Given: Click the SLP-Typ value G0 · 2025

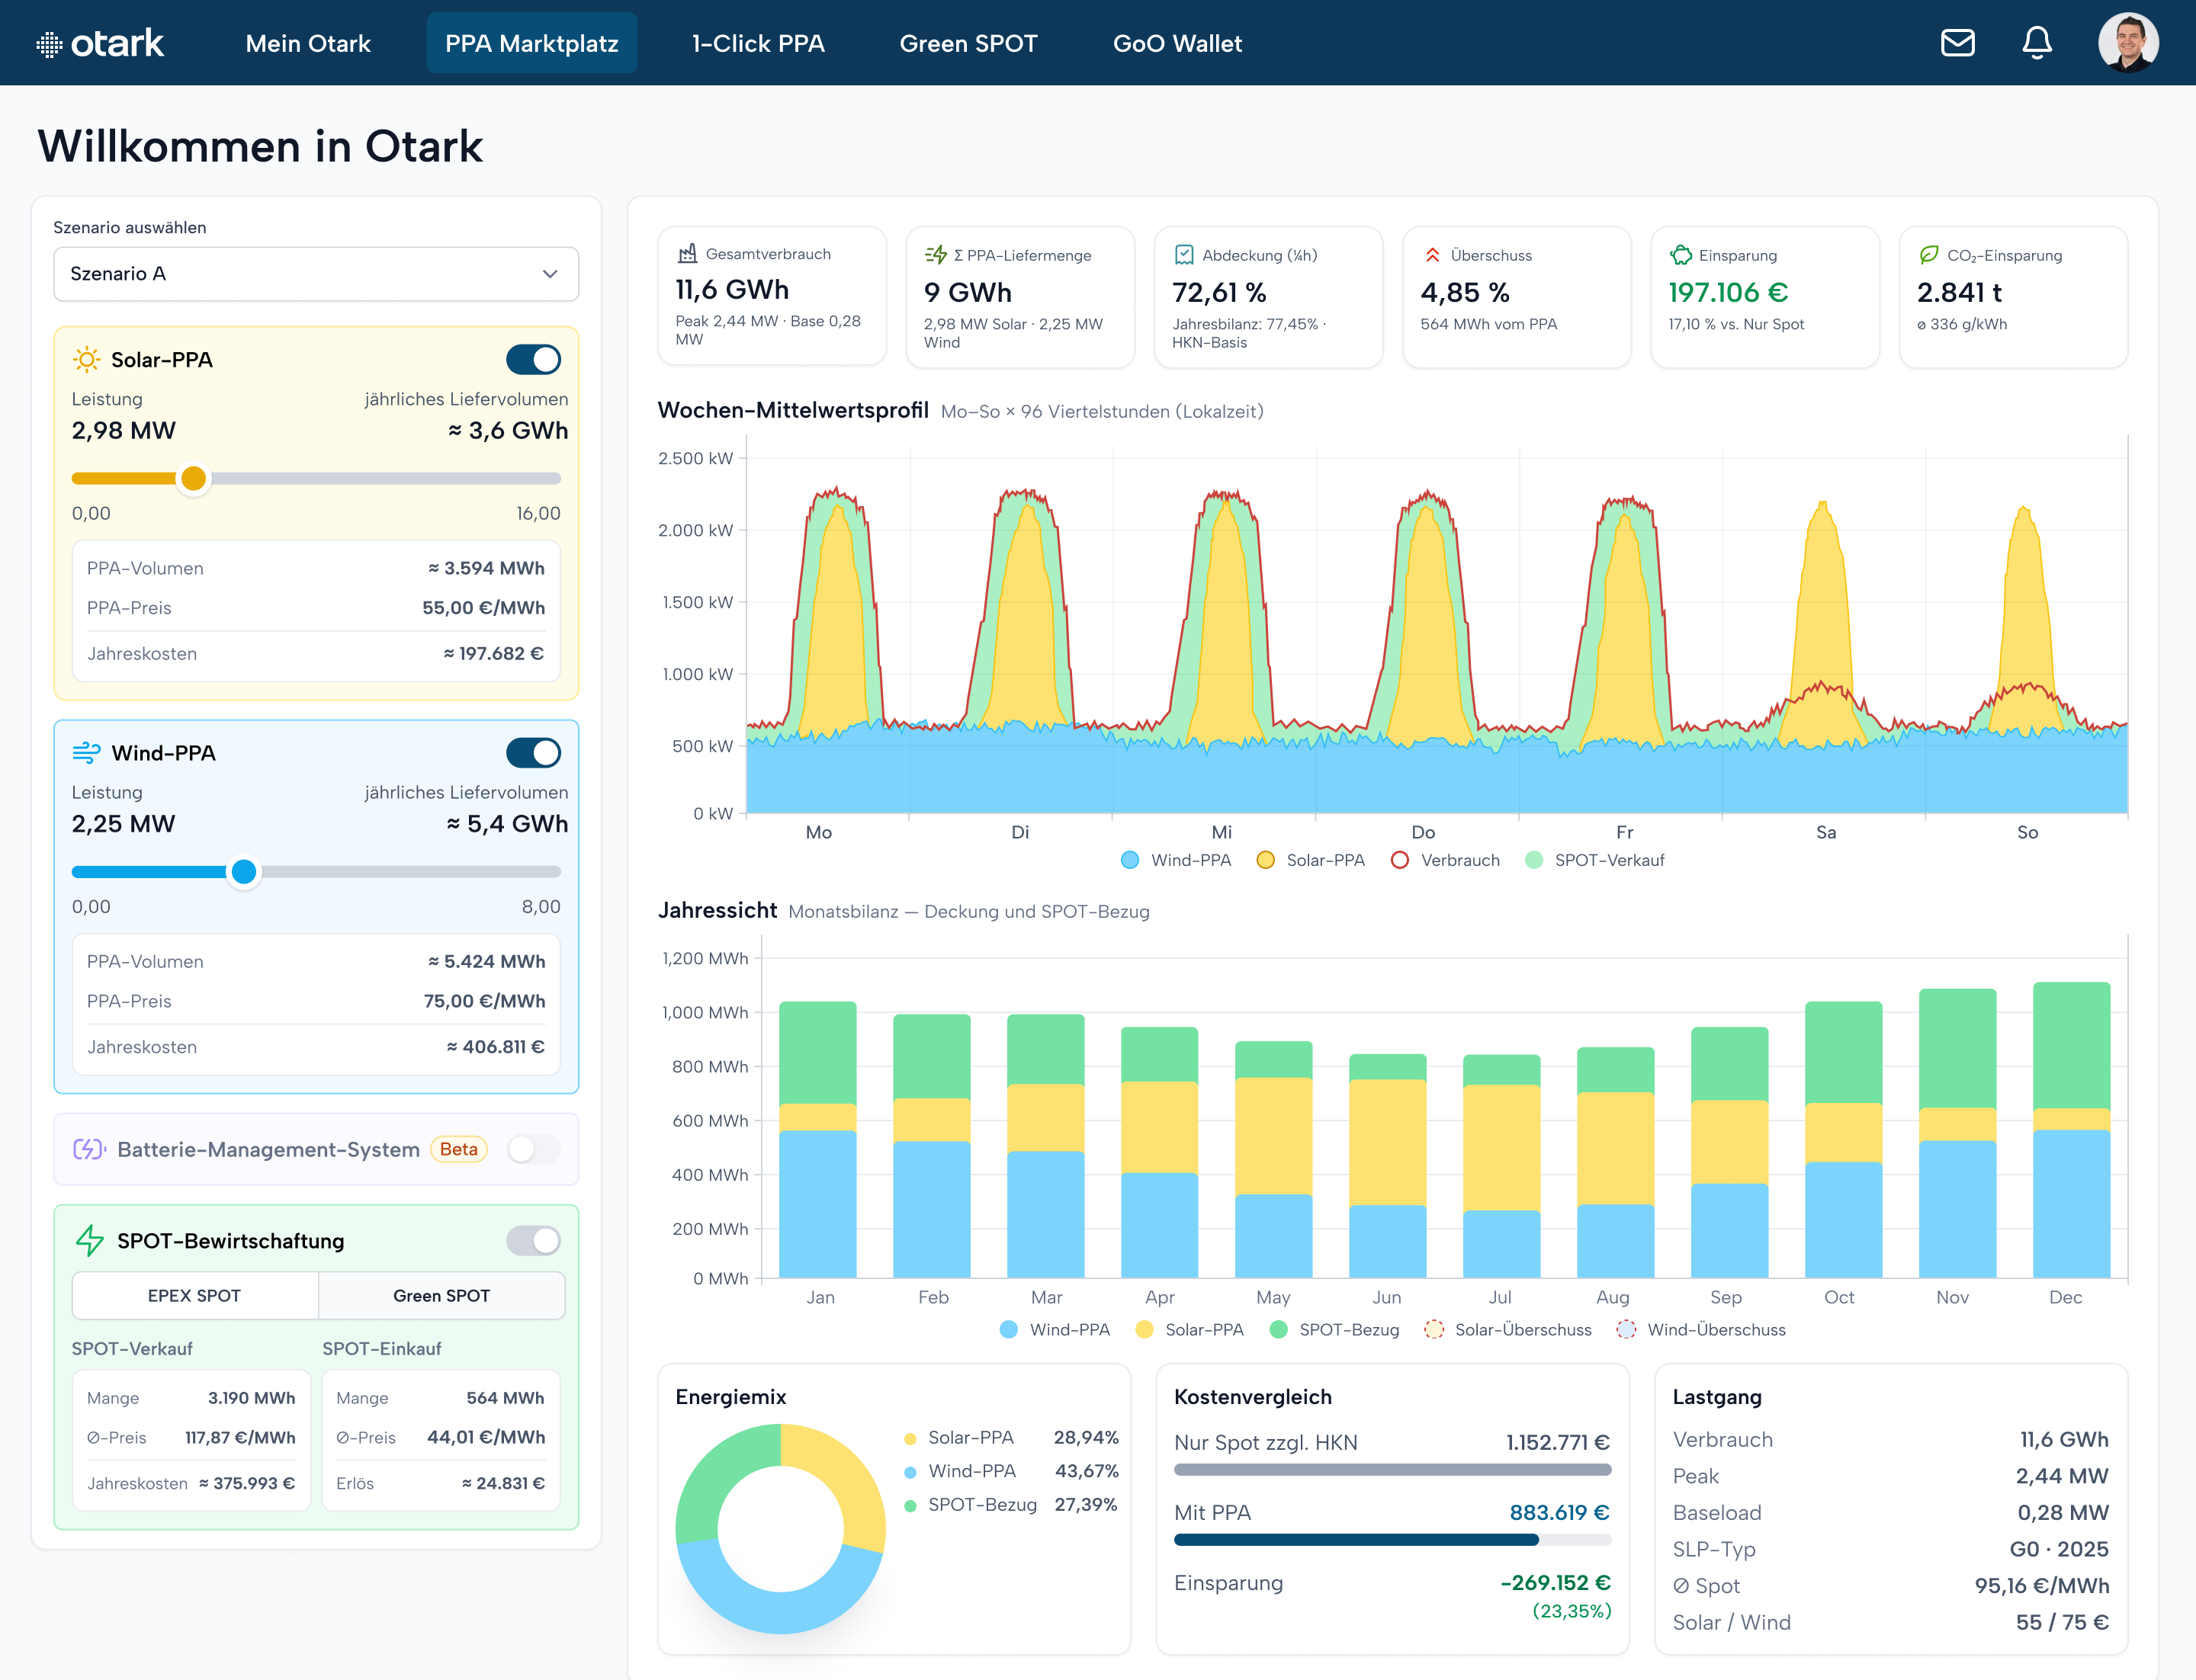Looking at the screenshot, I should tap(2059, 1549).
